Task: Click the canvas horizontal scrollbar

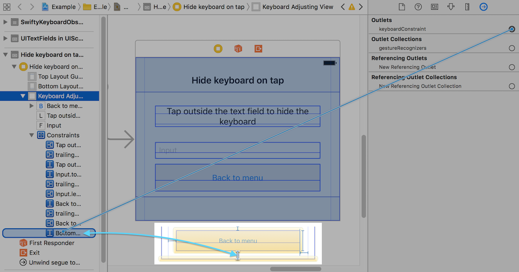Action: point(296,269)
